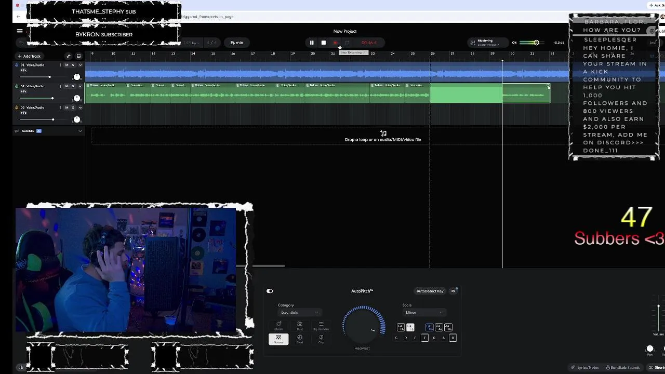This screenshot has height=374, width=665.
Task: Open the hamburger main menu
Action: (x=20, y=31)
